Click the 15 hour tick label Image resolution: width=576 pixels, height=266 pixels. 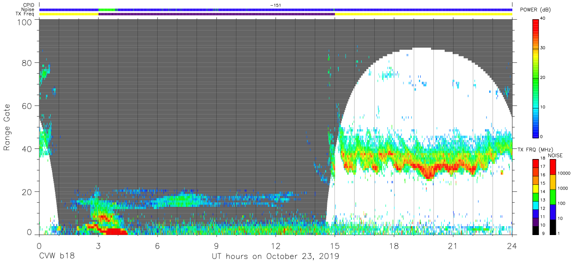coord(334,246)
